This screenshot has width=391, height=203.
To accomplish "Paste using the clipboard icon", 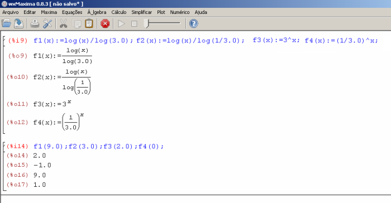I will 89,23.
